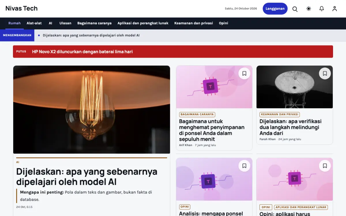
Task: Open the Bagaimana caranya nav section
Action: click(x=94, y=23)
